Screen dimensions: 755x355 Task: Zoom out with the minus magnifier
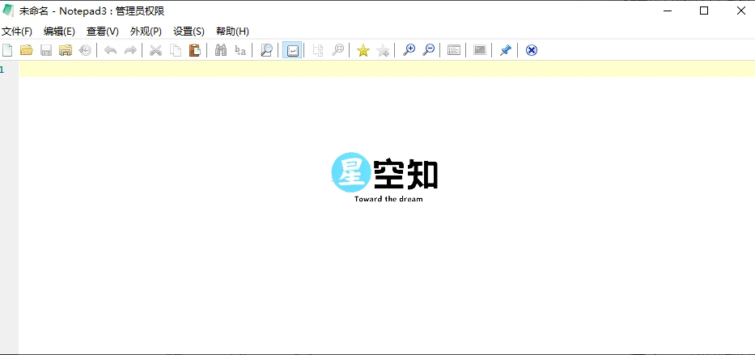click(x=428, y=50)
